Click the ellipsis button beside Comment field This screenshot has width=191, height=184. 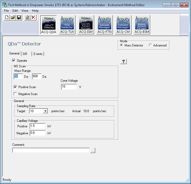point(93,150)
